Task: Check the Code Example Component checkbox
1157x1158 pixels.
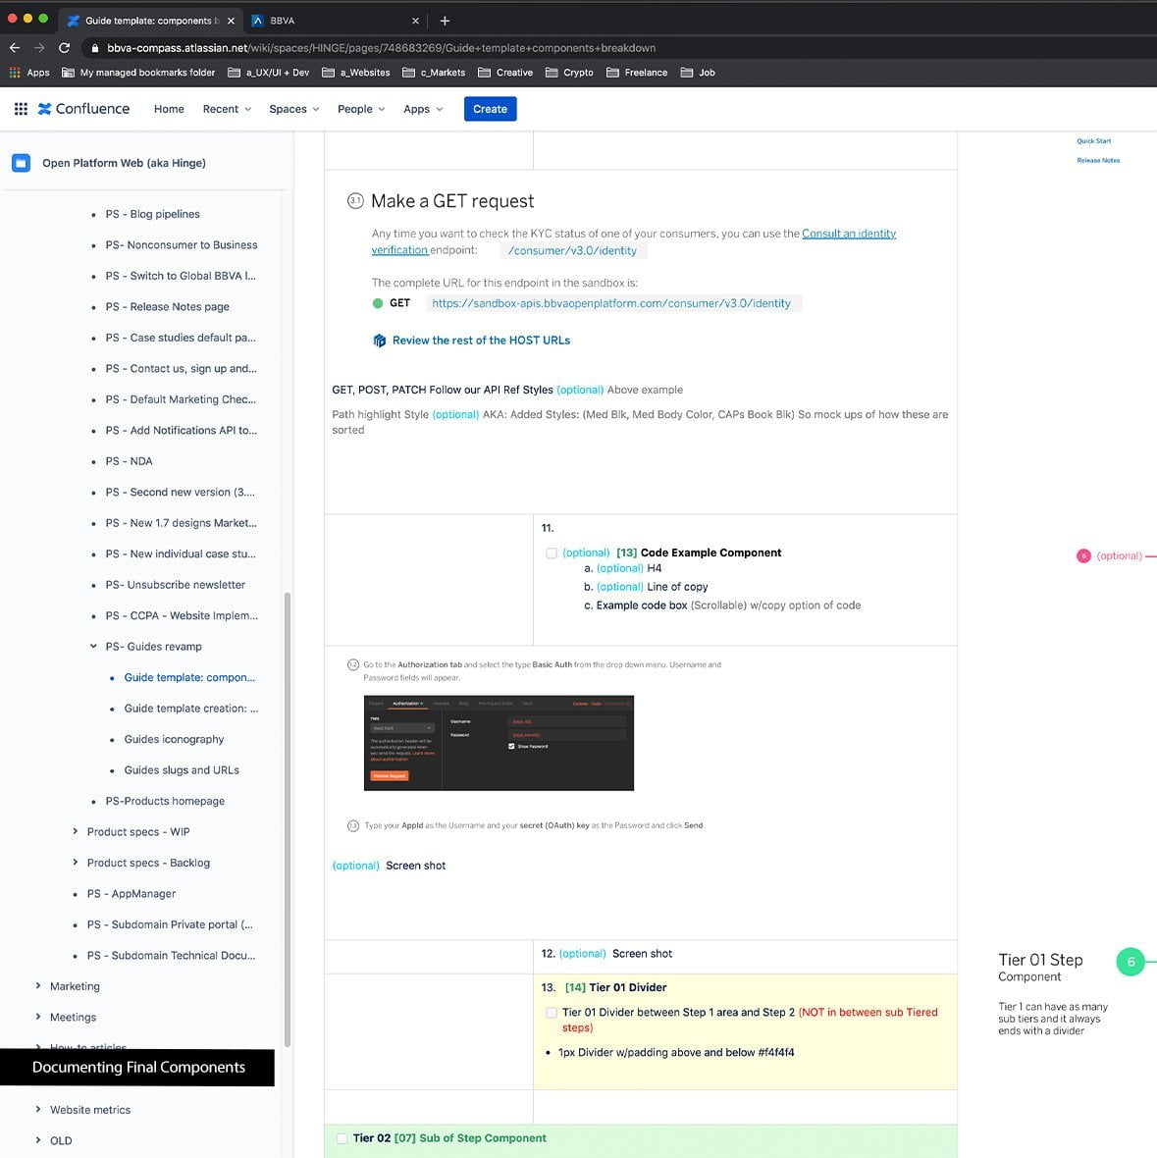Action: pos(552,553)
